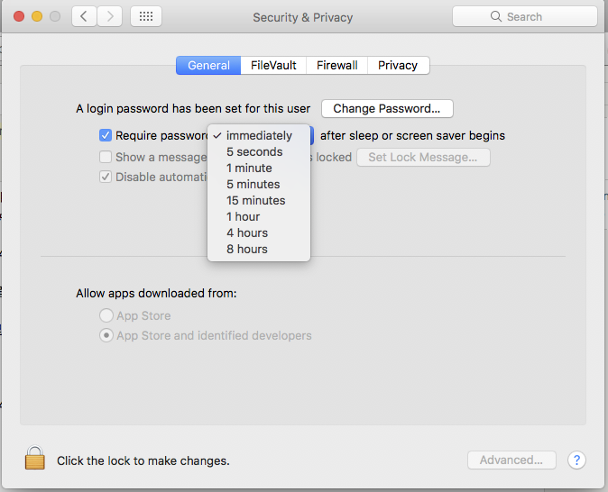Viewport: 608px width, 492px height.
Task: Choose immediately from the delay menu
Action: 259,135
